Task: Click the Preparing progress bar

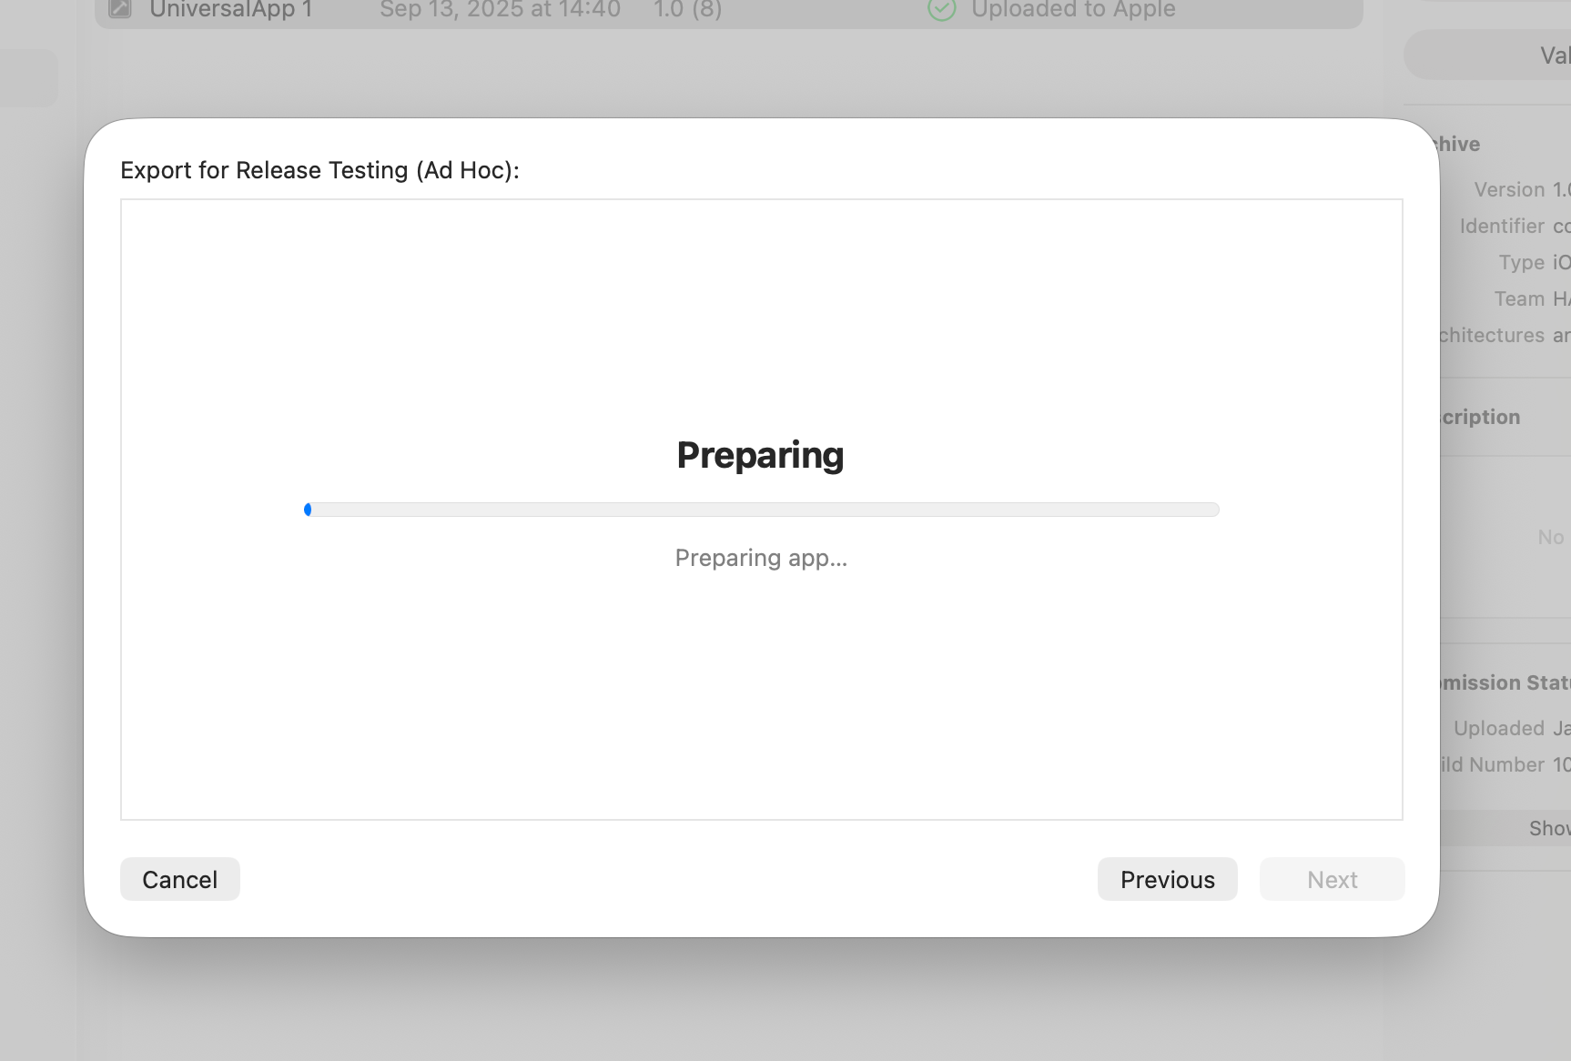Action: pos(761,510)
